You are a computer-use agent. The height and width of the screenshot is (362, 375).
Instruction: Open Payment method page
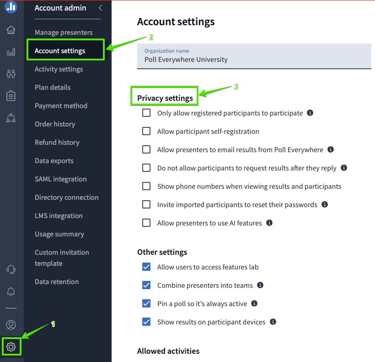[x=61, y=106]
